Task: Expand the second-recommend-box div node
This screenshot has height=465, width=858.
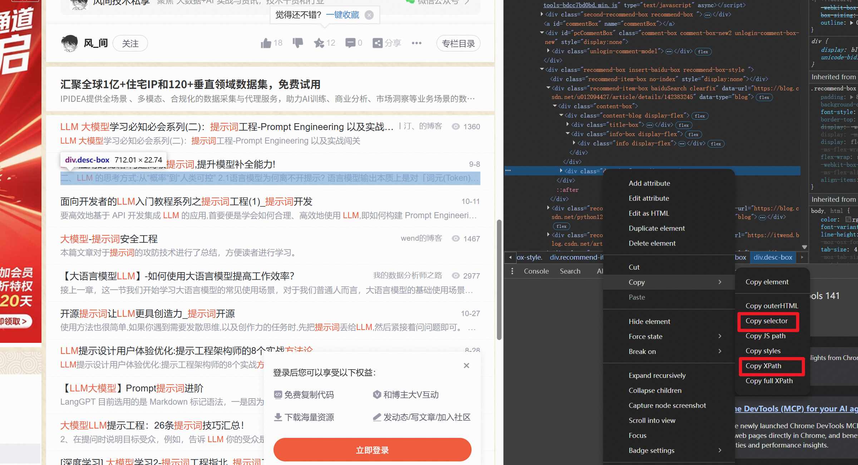Action: (x=542, y=14)
